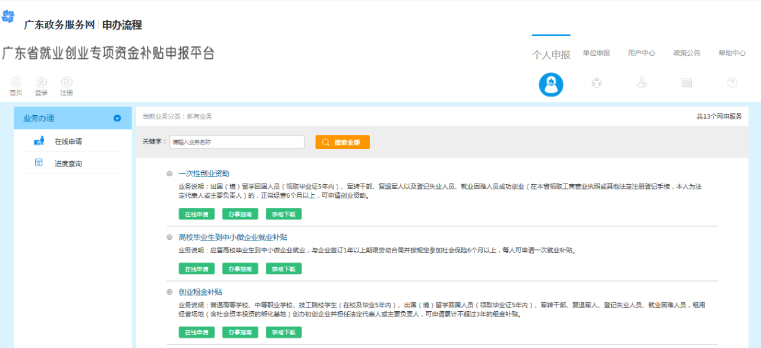Click the 进度查询 sidebar icon
Screen dimensions: 761x348
pos(37,162)
